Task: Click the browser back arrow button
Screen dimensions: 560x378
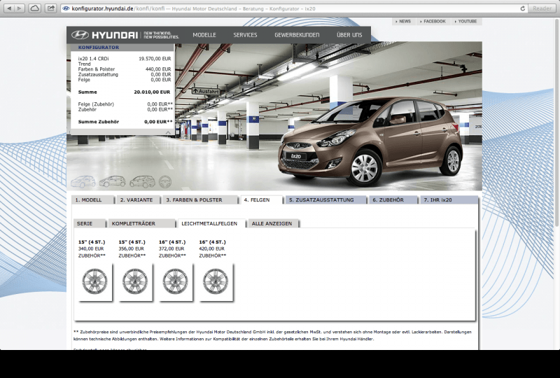Action: tap(9, 8)
